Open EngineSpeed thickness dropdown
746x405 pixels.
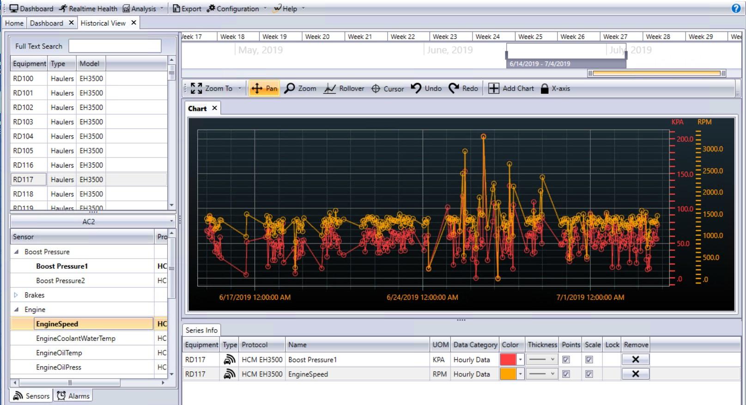click(542, 374)
